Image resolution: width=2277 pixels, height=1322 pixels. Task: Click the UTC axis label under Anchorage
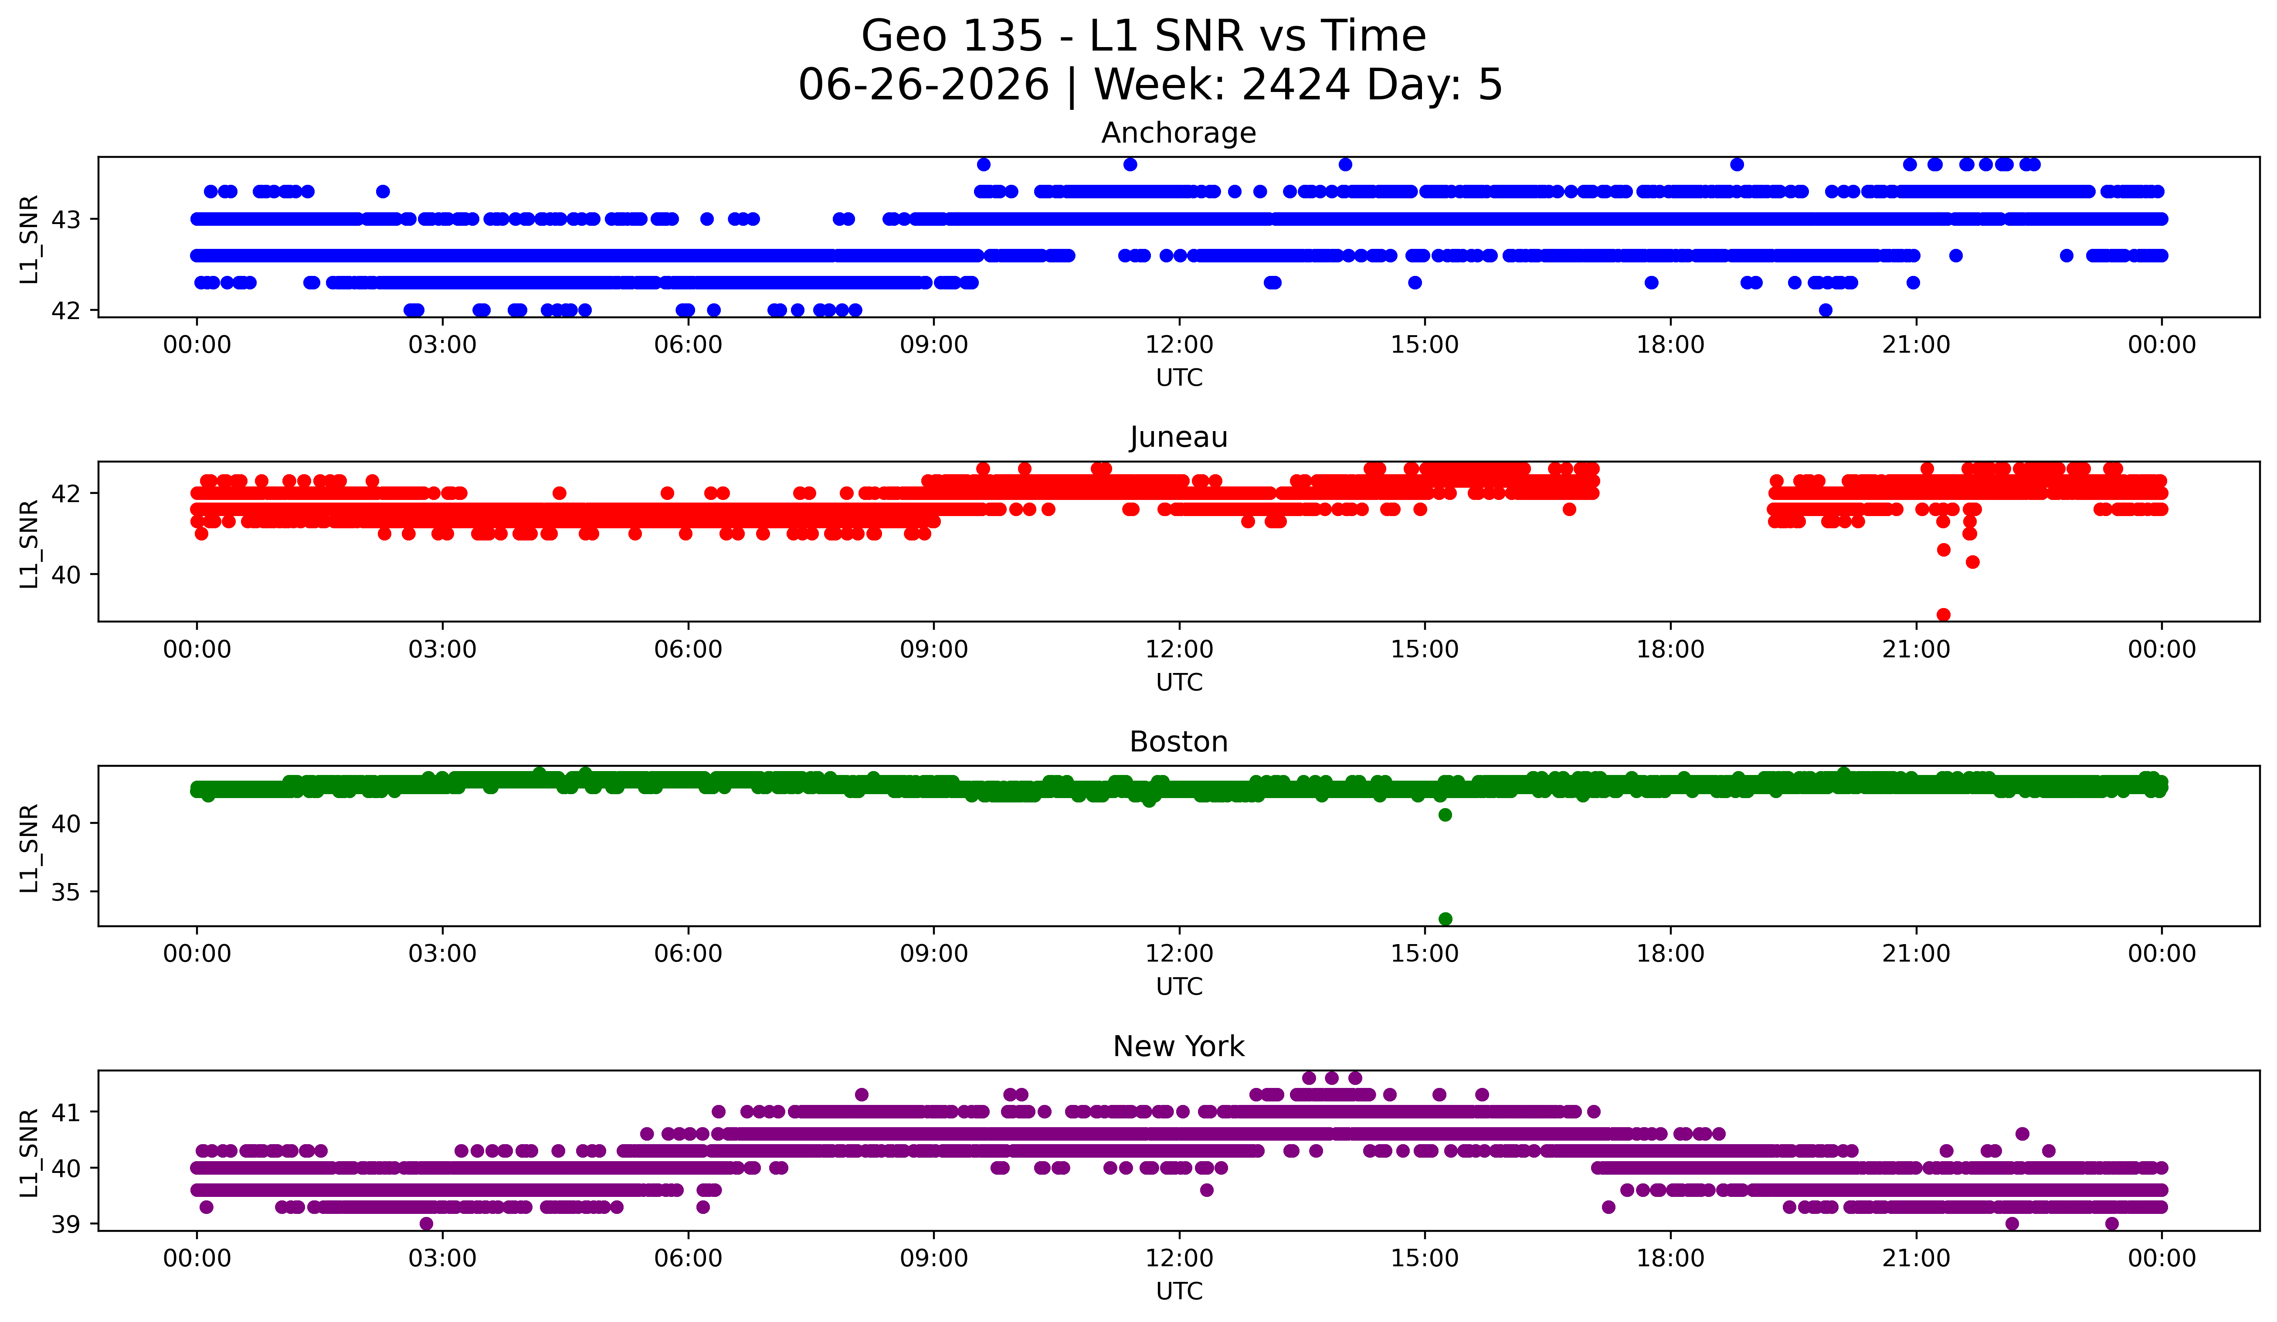[1179, 378]
